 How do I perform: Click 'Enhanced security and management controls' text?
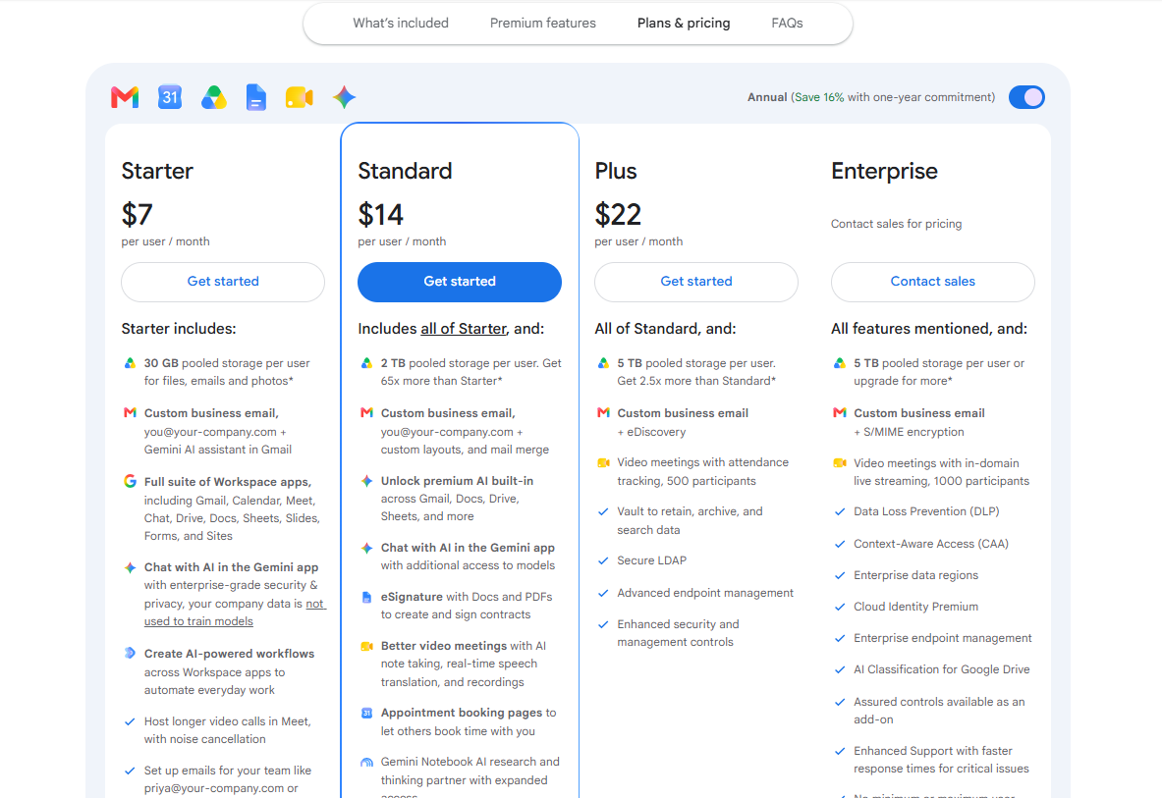tap(678, 633)
